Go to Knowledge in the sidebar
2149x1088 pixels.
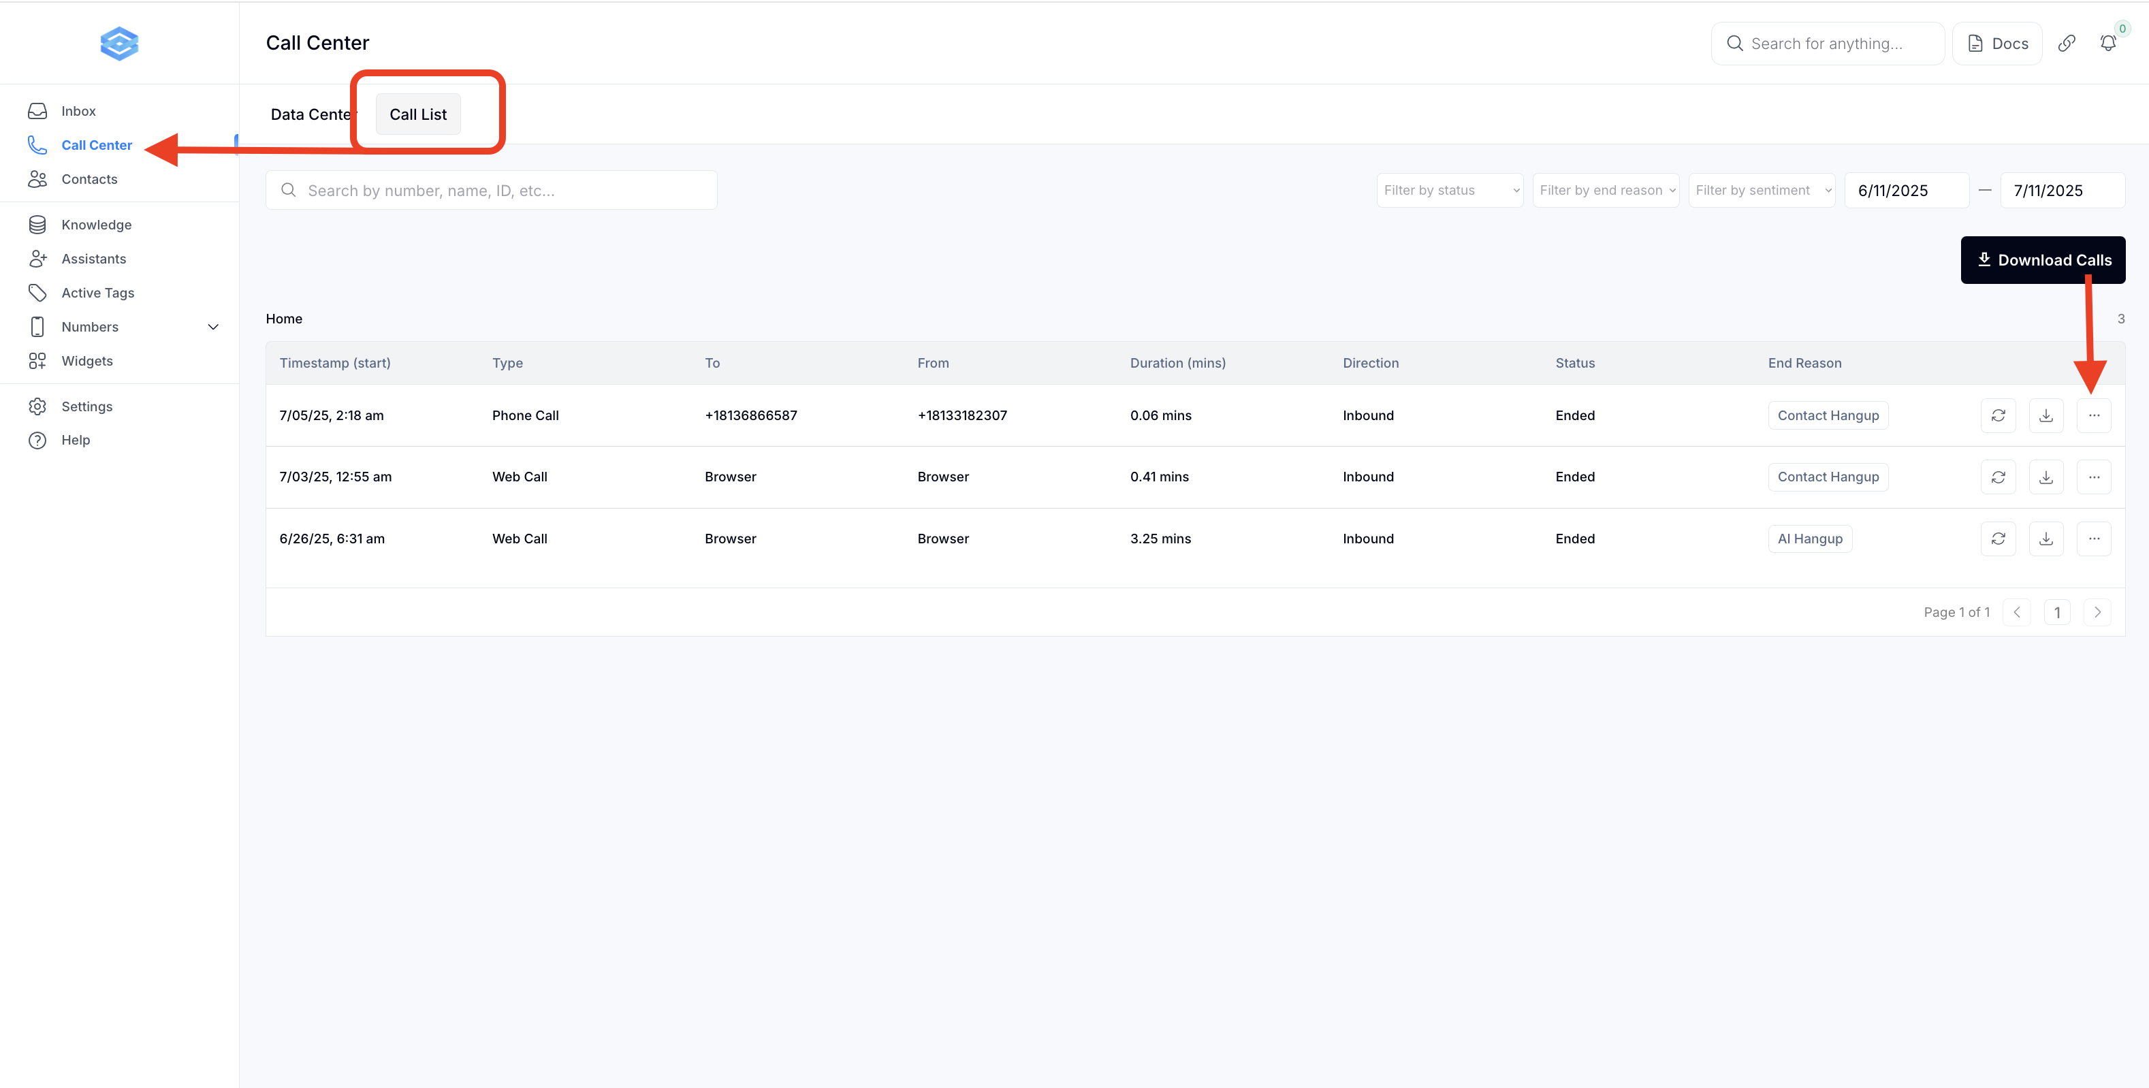[96, 225]
